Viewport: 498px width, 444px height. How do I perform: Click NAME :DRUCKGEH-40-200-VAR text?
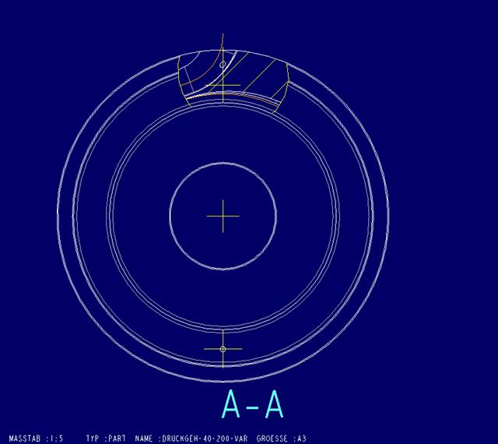(191, 439)
